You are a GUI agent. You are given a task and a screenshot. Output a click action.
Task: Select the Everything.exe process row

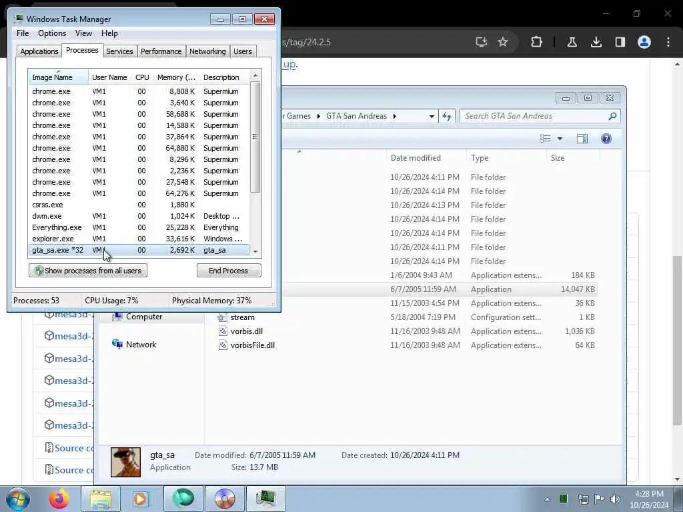tap(139, 227)
